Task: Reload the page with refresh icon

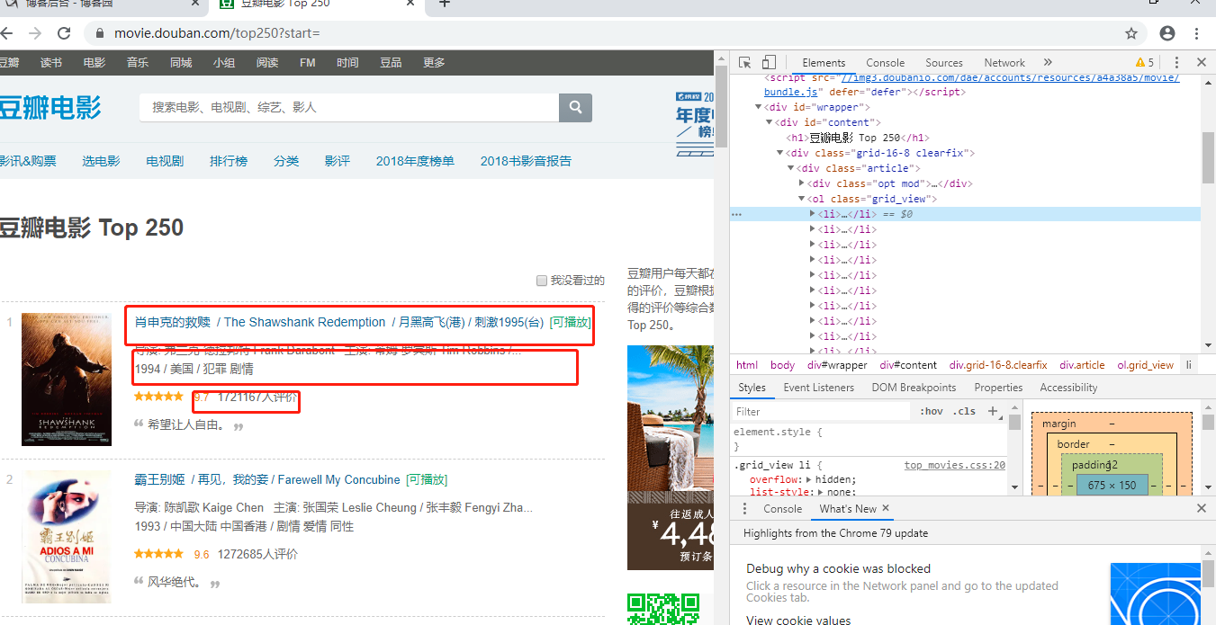Action: (x=64, y=33)
